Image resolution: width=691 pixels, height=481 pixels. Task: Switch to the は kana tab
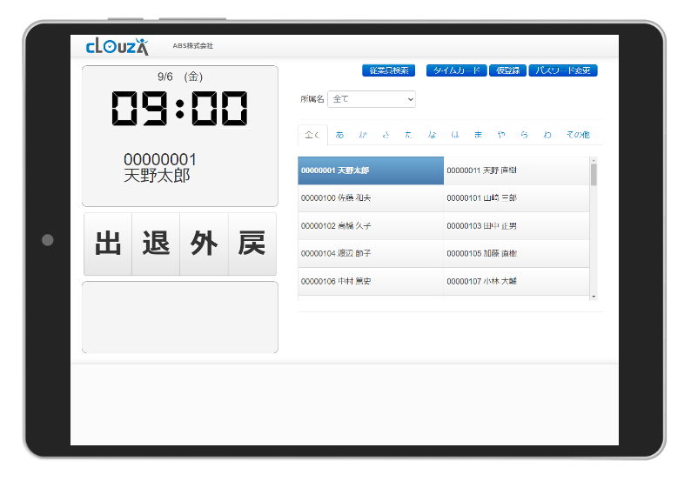click(x=455, y=135)
